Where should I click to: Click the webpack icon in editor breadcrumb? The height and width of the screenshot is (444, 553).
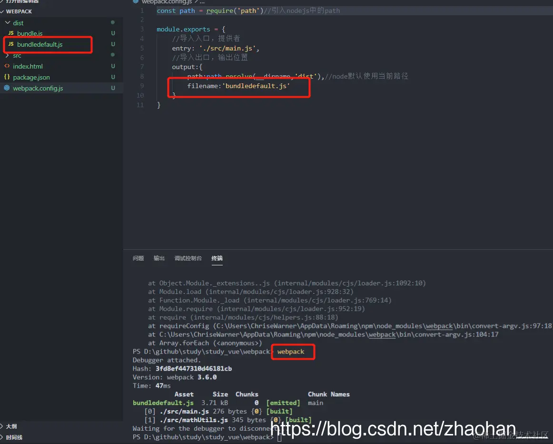coord(136,2)
